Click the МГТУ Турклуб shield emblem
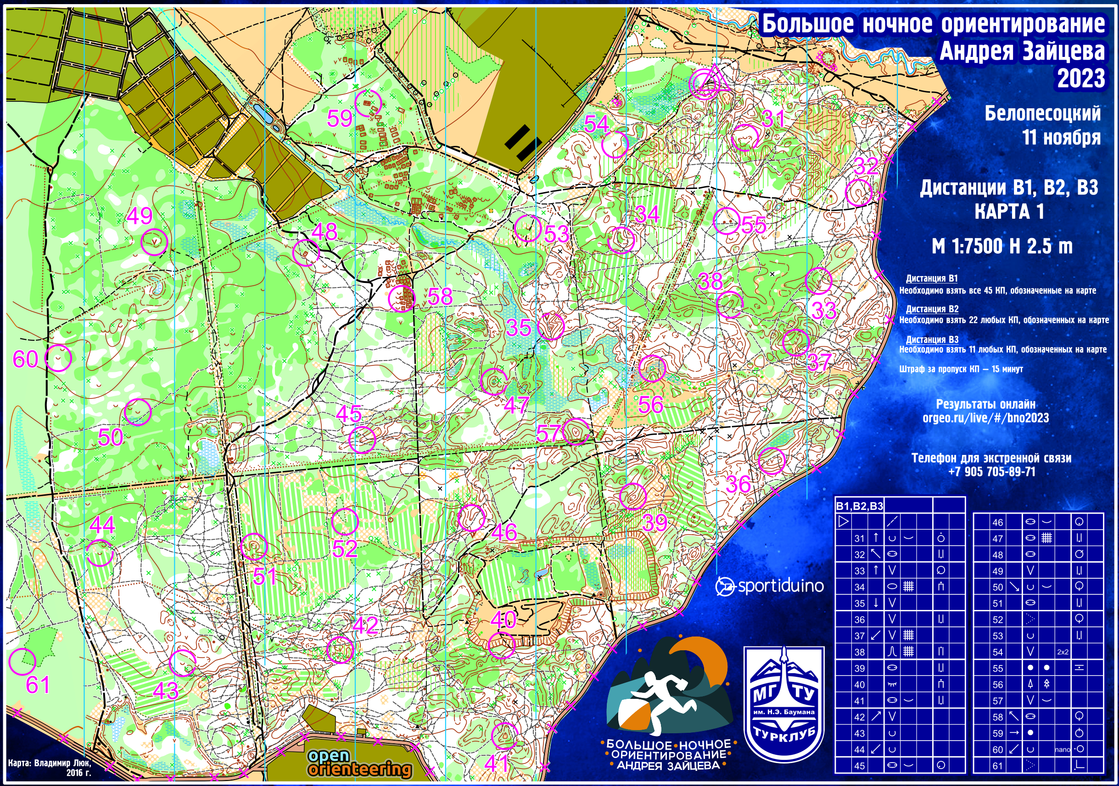Image resolution: width=1119 pixels, height=786 pixels. pyautogui.click(x=784, y=704)
